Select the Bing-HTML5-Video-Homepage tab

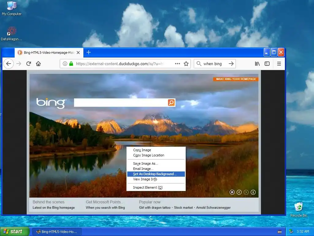(x=49, y=53)
